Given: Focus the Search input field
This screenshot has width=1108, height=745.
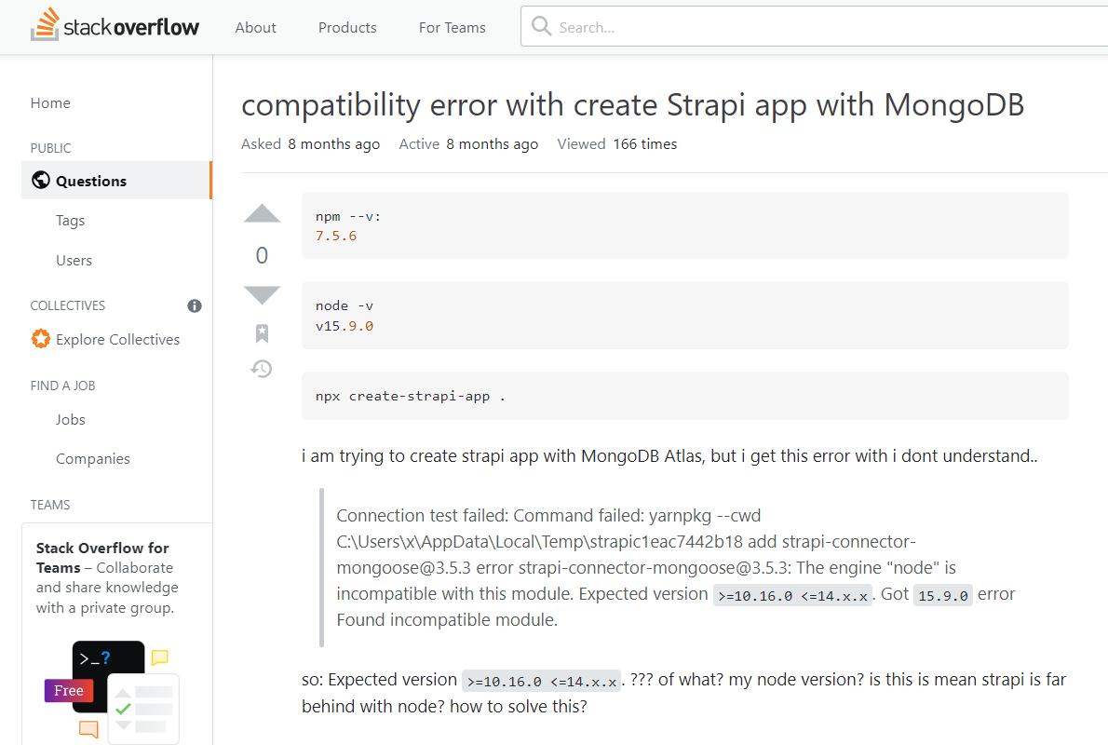Looking at the screenshot, I should [814, 27].
